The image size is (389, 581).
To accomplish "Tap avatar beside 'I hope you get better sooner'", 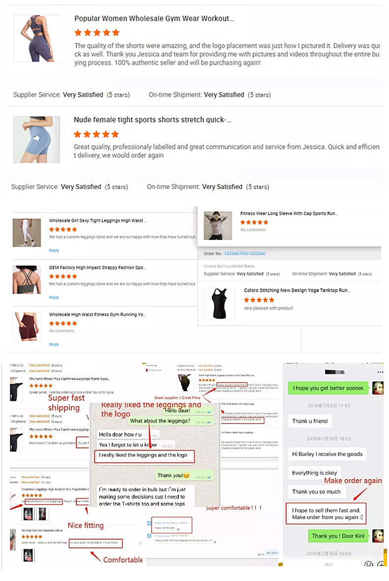I will click(x=378, y=388).
